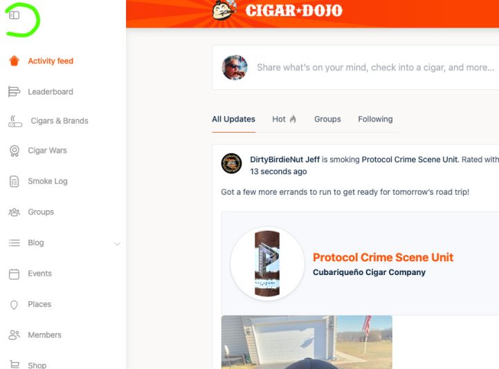Open the Blog menu item

pos(36,243)
